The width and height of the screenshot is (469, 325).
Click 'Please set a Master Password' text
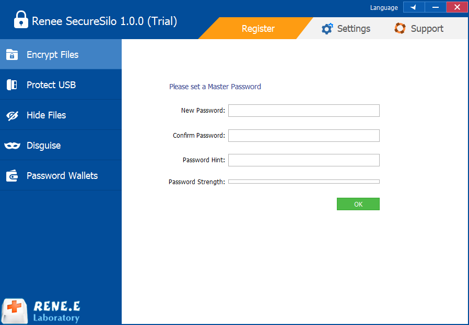point(215,87)
